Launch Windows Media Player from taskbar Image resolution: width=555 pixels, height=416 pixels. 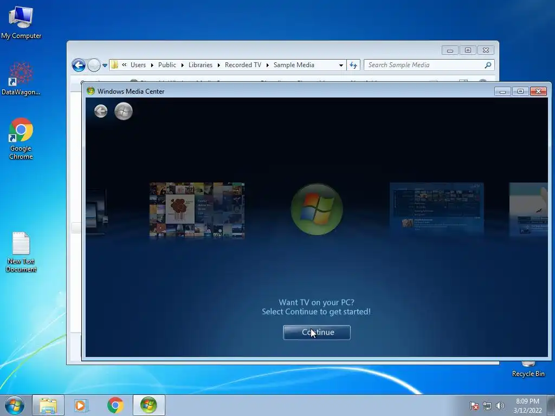(81, 405)
